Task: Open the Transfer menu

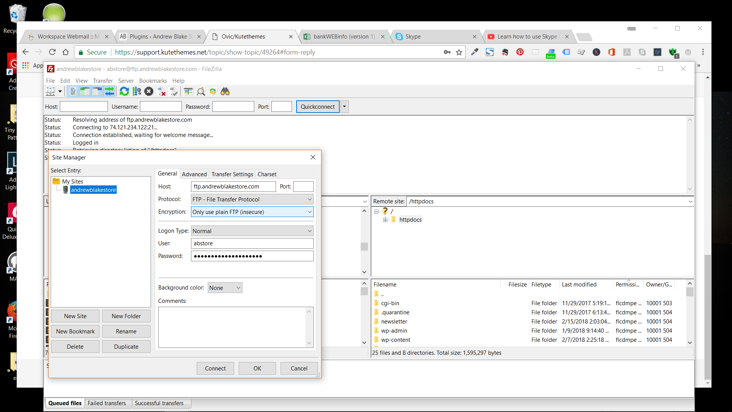Action: click(x=103, y=81)
